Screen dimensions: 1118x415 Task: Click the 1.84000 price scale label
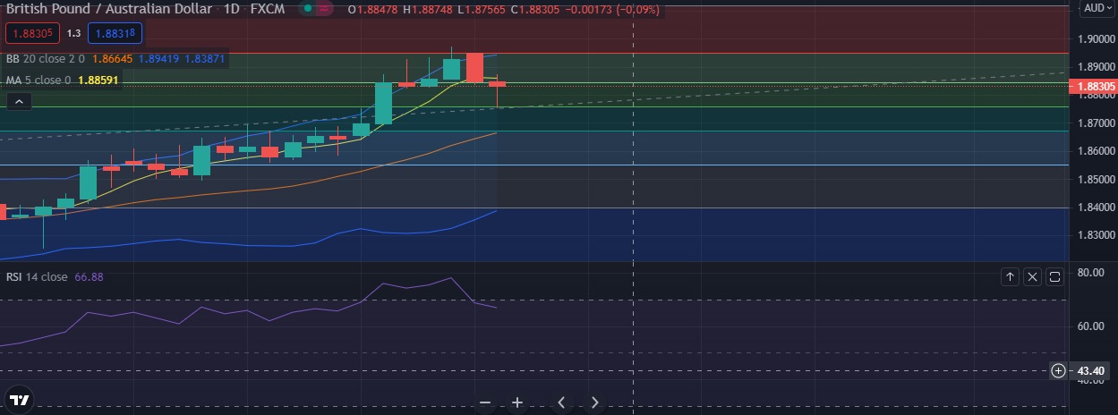(x=1096, y=207)
